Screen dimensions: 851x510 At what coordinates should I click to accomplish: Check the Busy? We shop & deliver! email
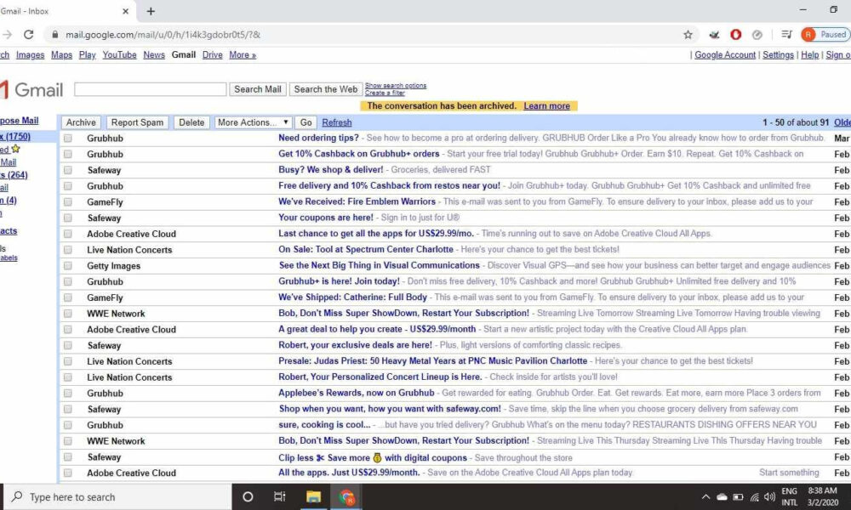[x=68, y=170]
